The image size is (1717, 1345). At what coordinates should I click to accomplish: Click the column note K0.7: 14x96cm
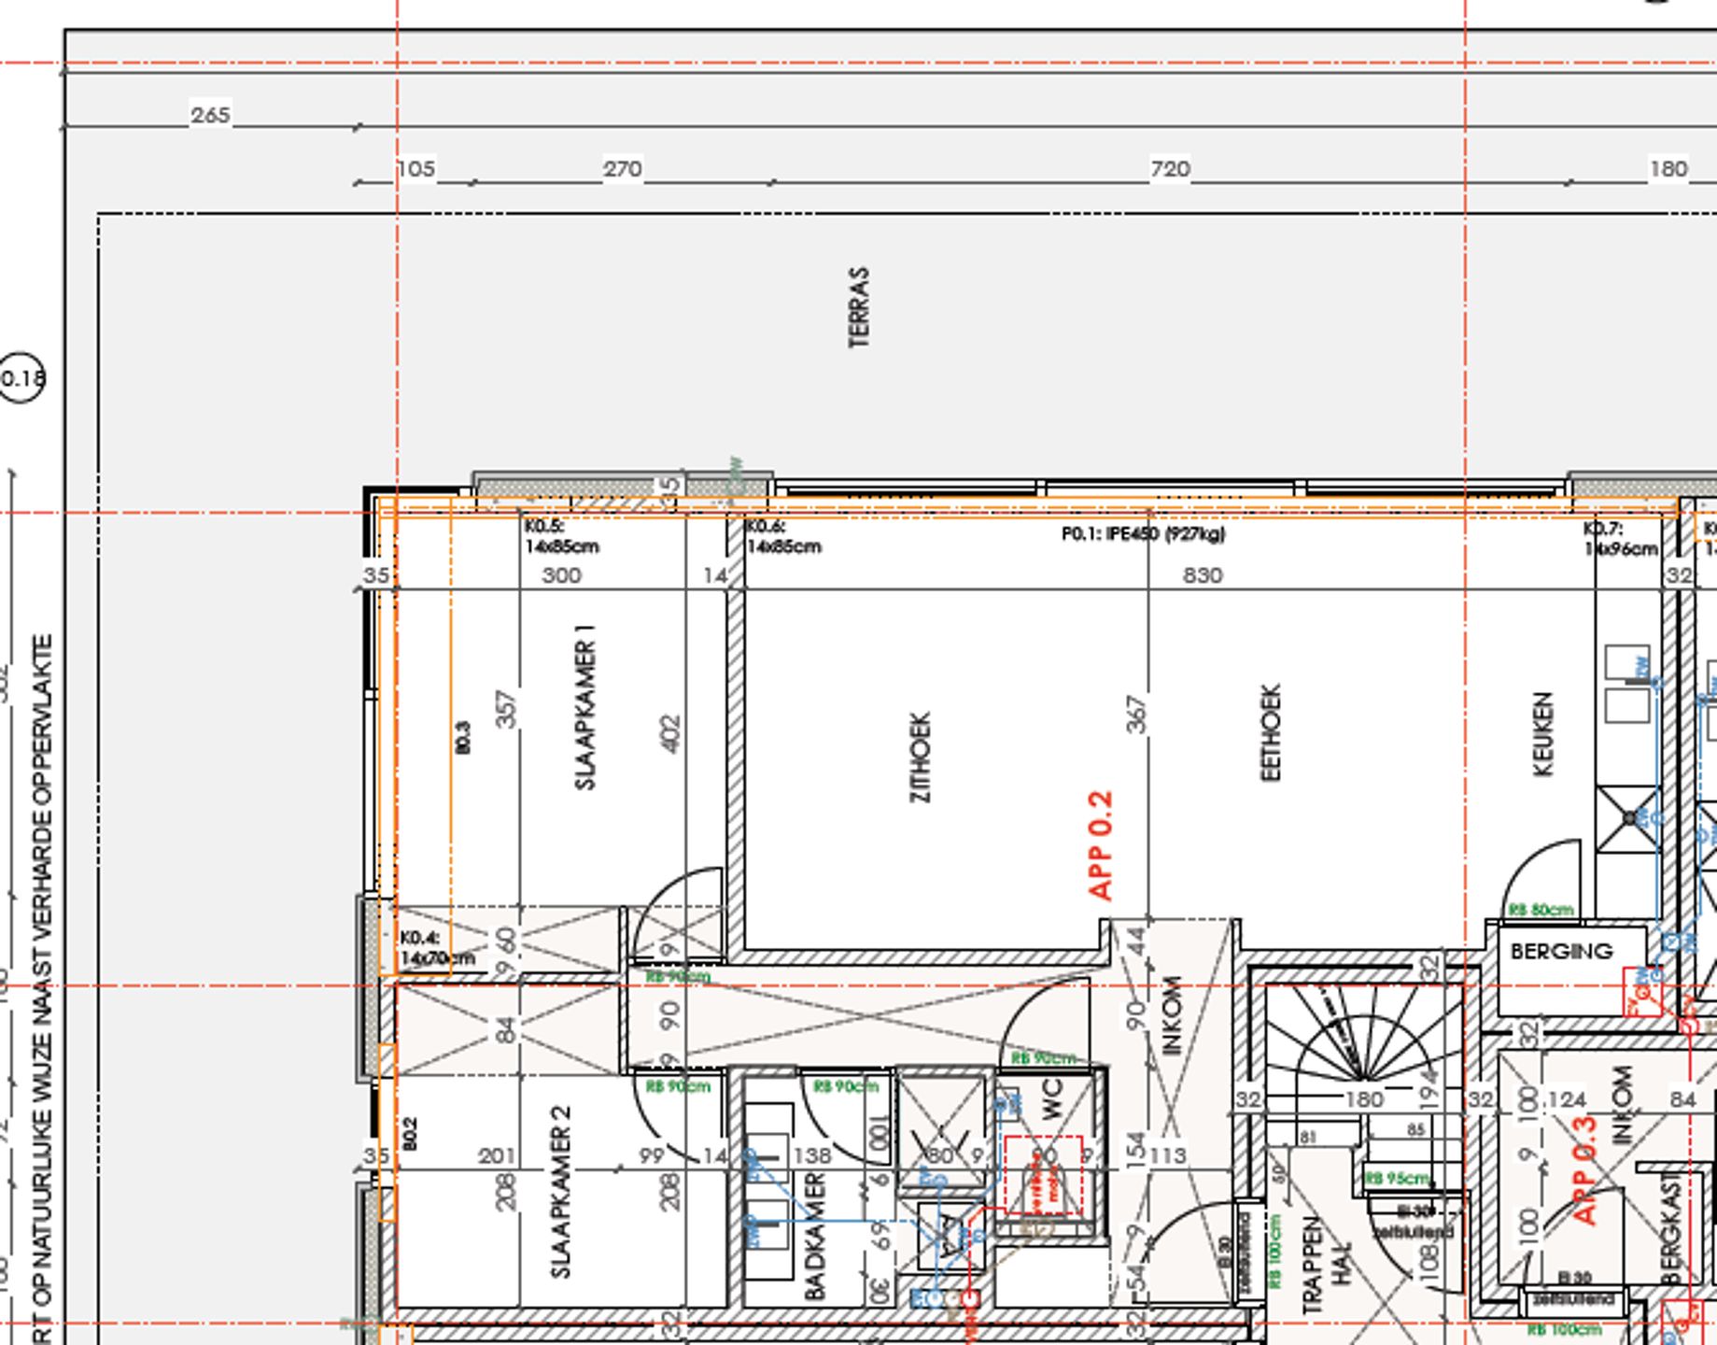[1620, 539]
